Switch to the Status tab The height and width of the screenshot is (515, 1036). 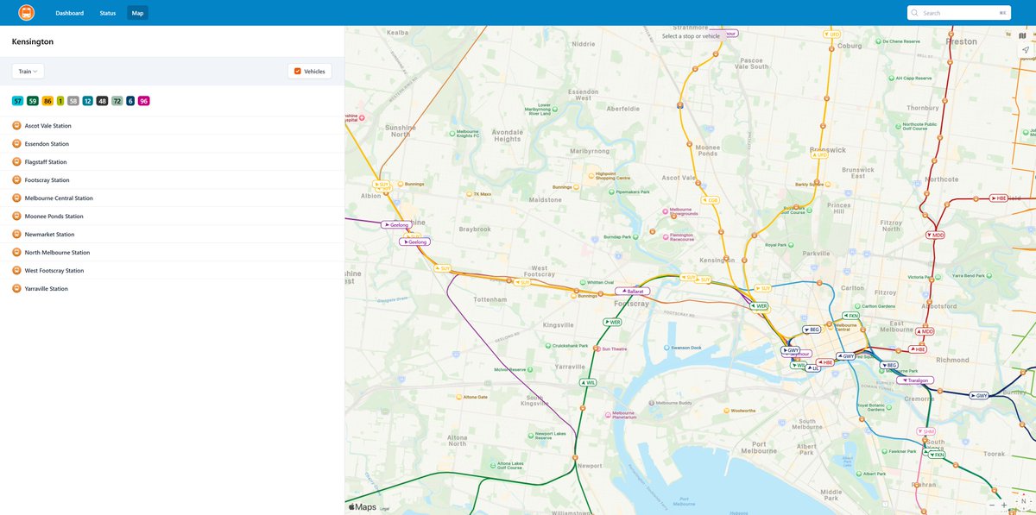(108, 13)
